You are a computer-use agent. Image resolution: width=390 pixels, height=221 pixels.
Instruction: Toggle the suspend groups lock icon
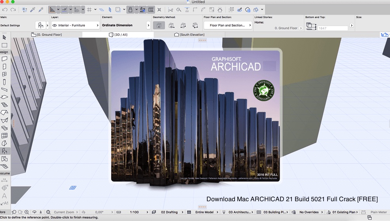pos(131,10)
